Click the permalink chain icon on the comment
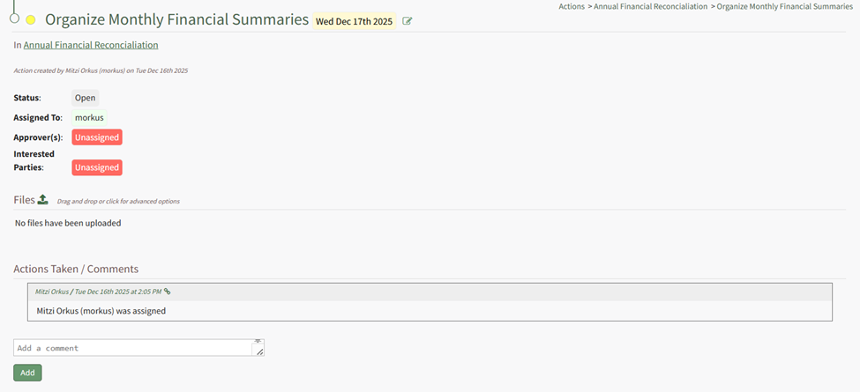The height and width of the screenshot is (392, 860). click(168, 292)
